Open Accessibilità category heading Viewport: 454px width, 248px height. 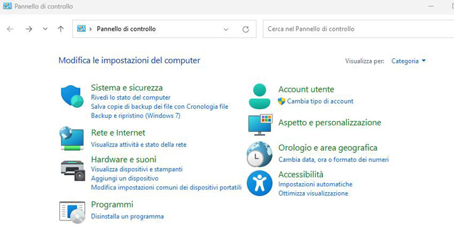[301, 174]
